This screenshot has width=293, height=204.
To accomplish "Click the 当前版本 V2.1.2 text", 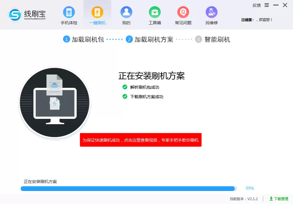I will click(x=244, y=199).
